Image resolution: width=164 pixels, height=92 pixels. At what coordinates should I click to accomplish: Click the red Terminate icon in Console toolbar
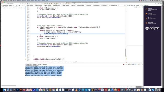click(124, 64)
